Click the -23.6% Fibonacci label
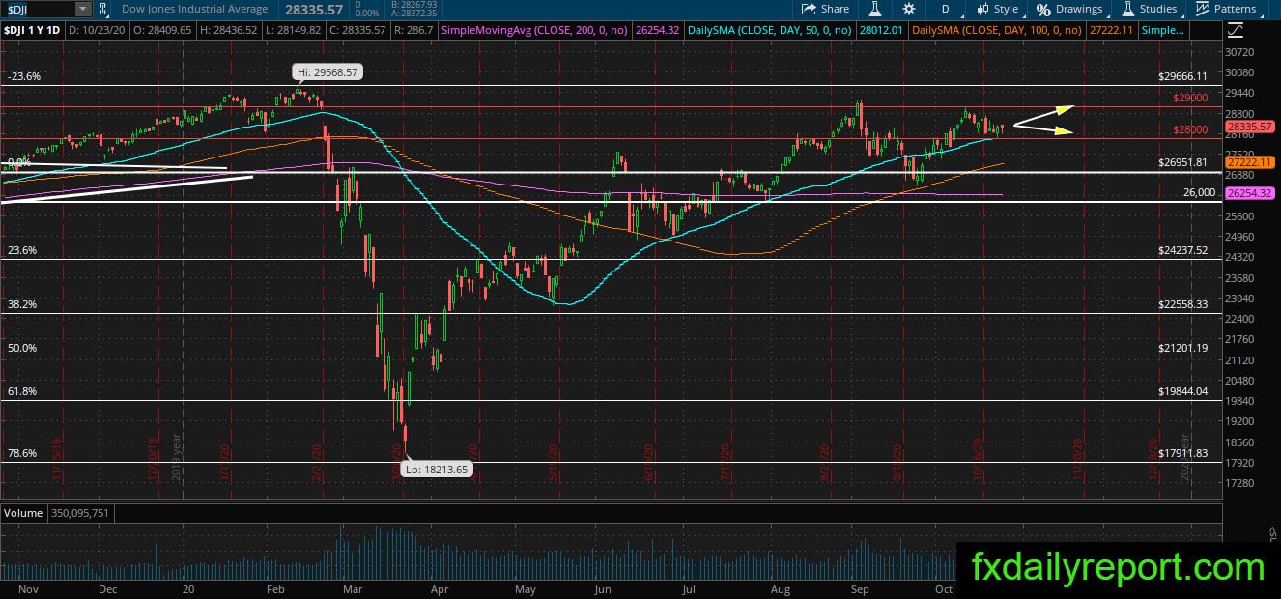The width and height of the screenshot is (1281, 599). tap(23, 76)
